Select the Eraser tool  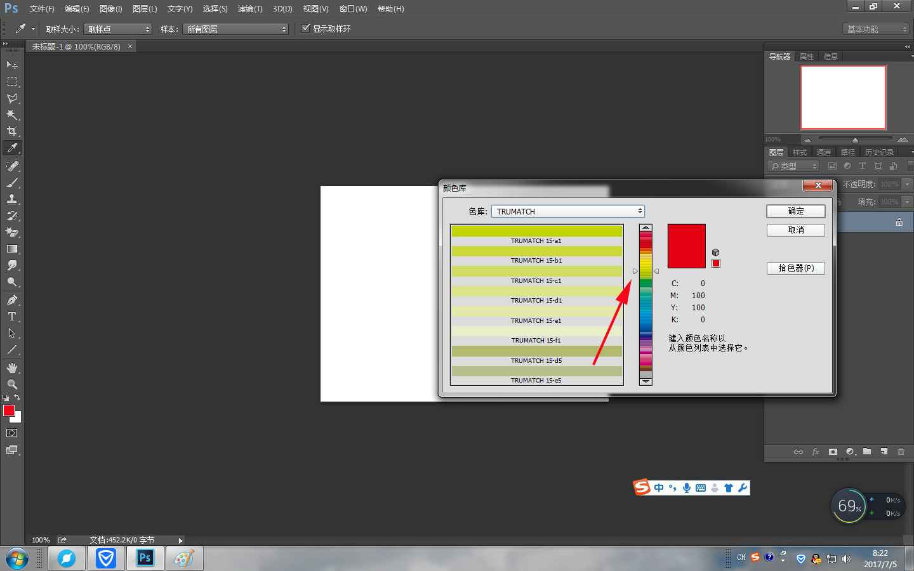pos(12,232)
